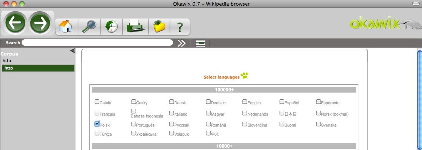The image size is (422, 150).
Task: Tick the Svenska checkbox
Action: point(319,124)
